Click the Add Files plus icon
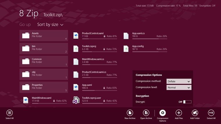221x124 pixels. (179, 113)
